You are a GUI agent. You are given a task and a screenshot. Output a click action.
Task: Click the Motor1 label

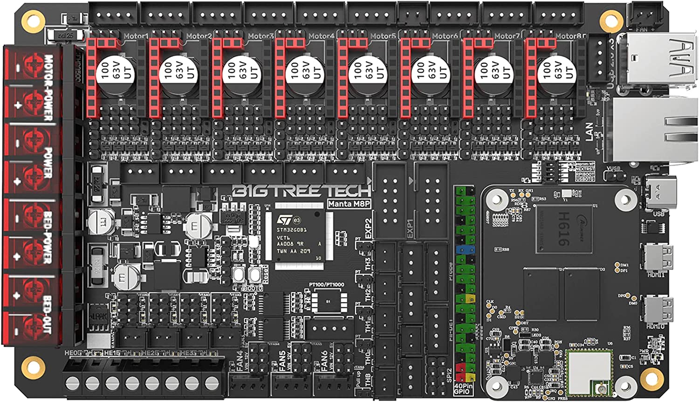click(136, 36)
